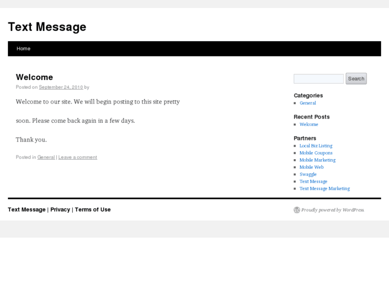Viewport: 389px width, 291px height.
Task: Click Text Message link in footer
Action: [x=27, y=209]
